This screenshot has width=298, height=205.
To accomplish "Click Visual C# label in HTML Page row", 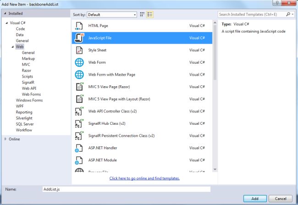I will (197, 26).
